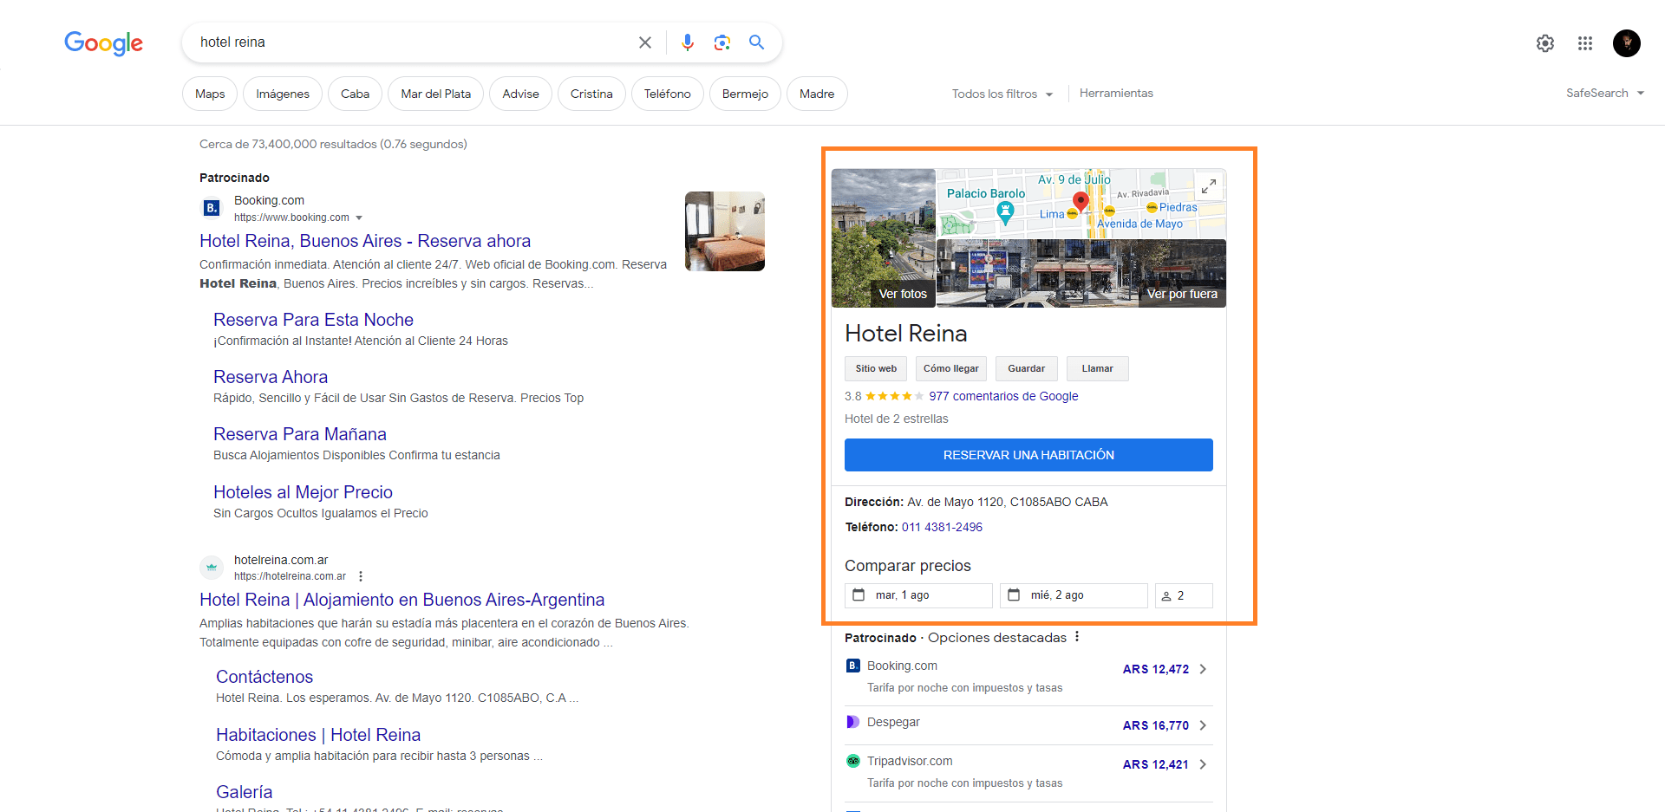Open the Google apps grid
This screenshot has height=812, width=1665.
click(x=1585, y=42)
